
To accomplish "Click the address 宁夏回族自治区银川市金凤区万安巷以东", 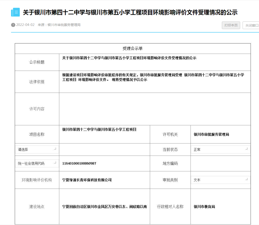I will click(104, 207).
